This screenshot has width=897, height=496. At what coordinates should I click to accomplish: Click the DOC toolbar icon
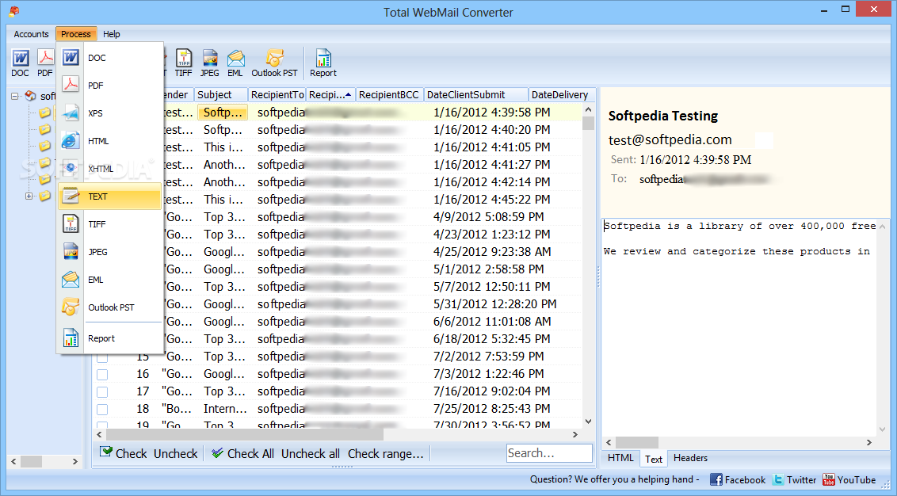tap(20, 63)
